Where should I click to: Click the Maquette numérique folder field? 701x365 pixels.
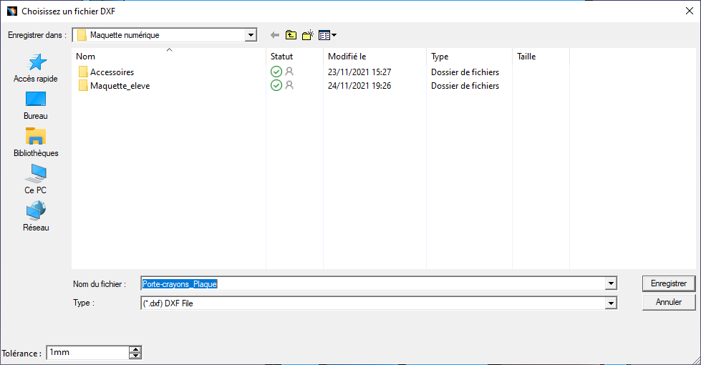point(160,35)
